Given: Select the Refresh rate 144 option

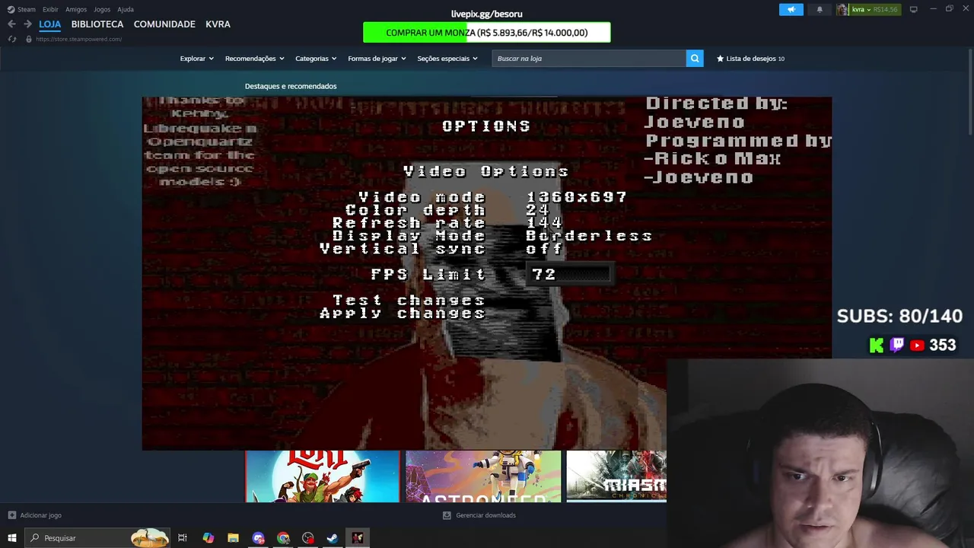Looking at the screenshot, I should pos(447,223).
